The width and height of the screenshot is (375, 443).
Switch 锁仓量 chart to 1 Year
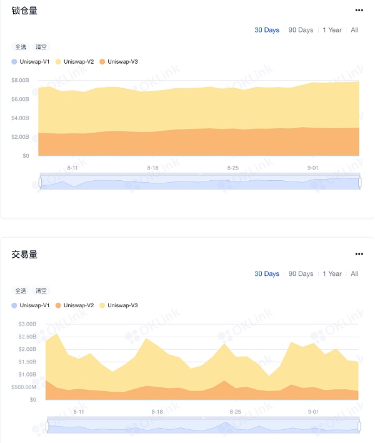[x=332, y=30]
